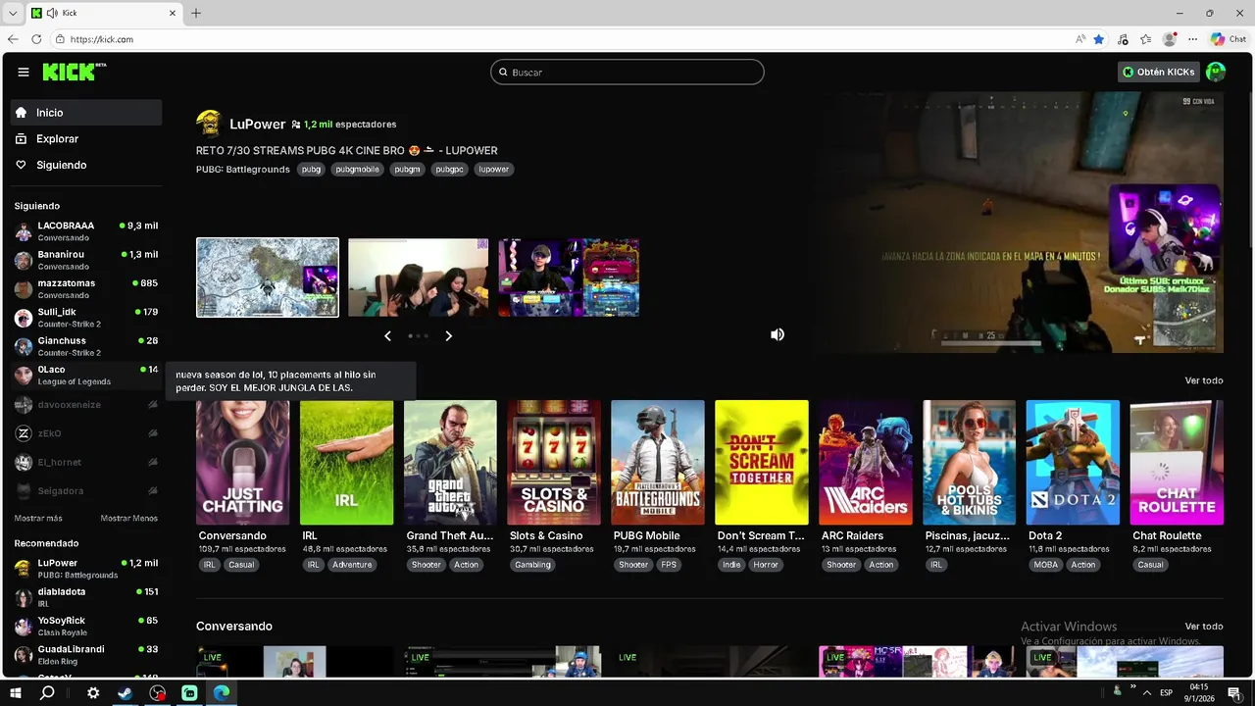Open taskbar search icon
Image resolution: width=1255 pixels, height=706 pixels.
pyautogui.click(x=47, y=693)
